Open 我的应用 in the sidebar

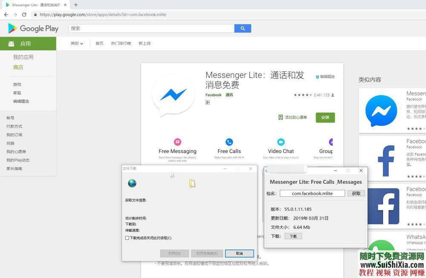(23, 57)
